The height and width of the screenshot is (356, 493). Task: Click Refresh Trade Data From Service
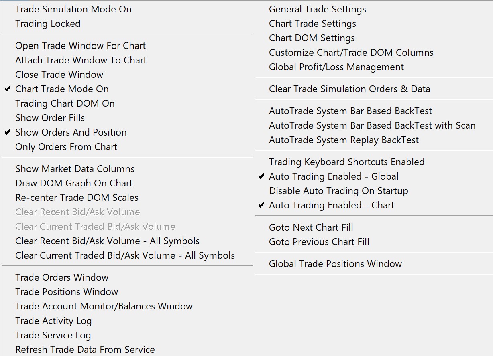click(85, 350)
